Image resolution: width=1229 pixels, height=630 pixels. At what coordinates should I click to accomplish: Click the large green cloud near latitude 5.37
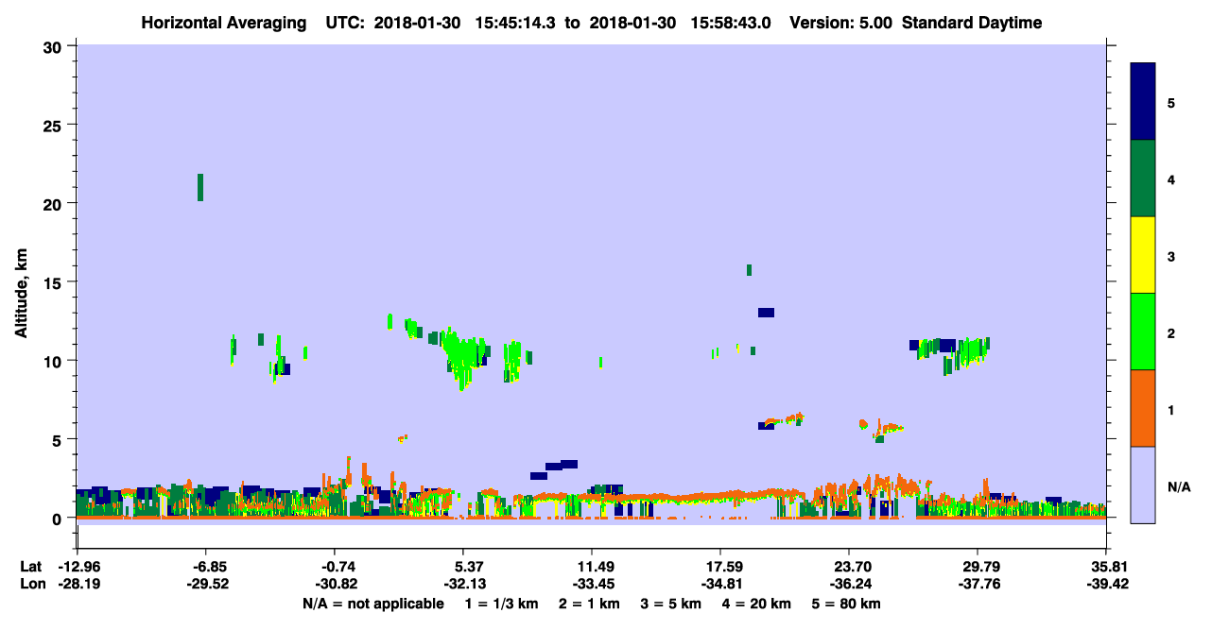(x=463, y=357)
